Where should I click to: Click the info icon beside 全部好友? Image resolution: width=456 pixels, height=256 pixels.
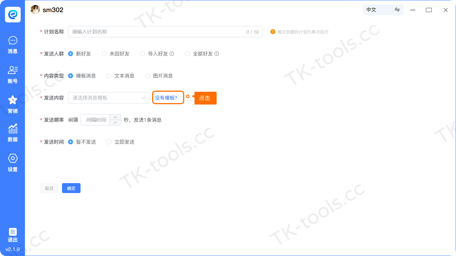point(217,54)
